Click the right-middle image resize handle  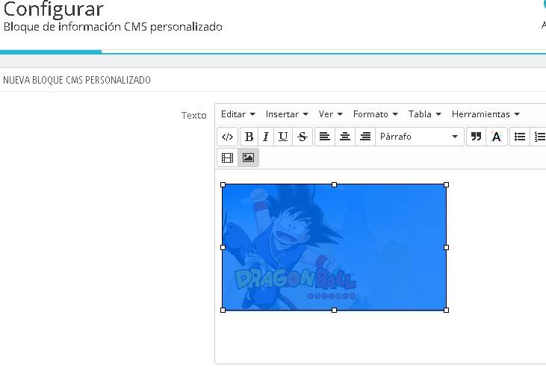click(447, 248)
